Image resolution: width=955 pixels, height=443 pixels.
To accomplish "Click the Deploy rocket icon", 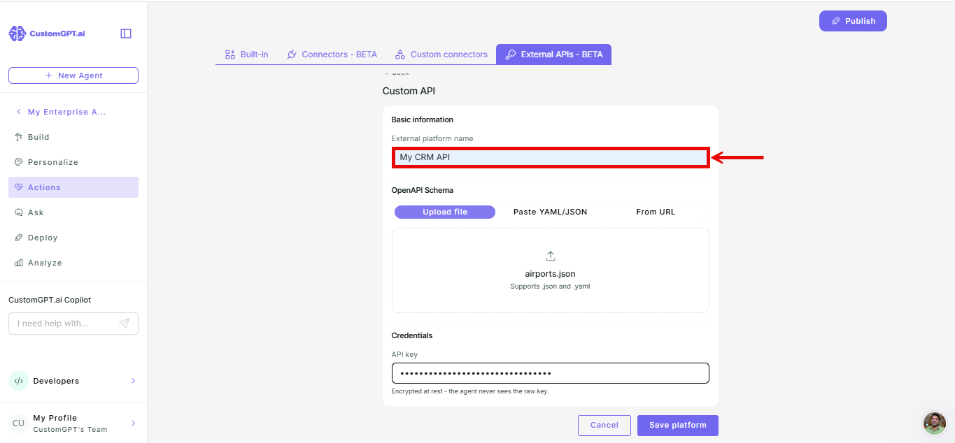I will [x=19, y=238].
